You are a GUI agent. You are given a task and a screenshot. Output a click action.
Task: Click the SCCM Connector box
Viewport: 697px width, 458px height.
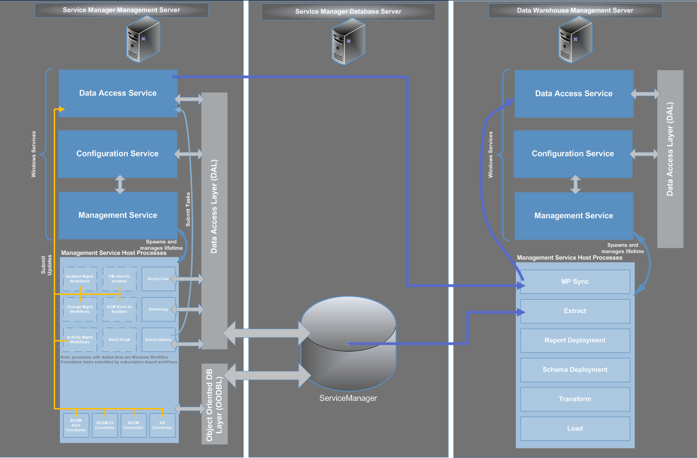click(x=133, y=425)
